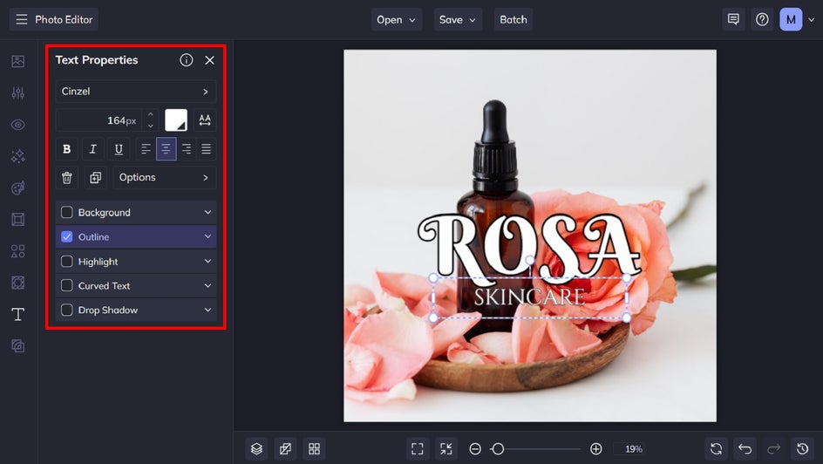Uncheck the Outline checkbox

(x=66, y=236)
